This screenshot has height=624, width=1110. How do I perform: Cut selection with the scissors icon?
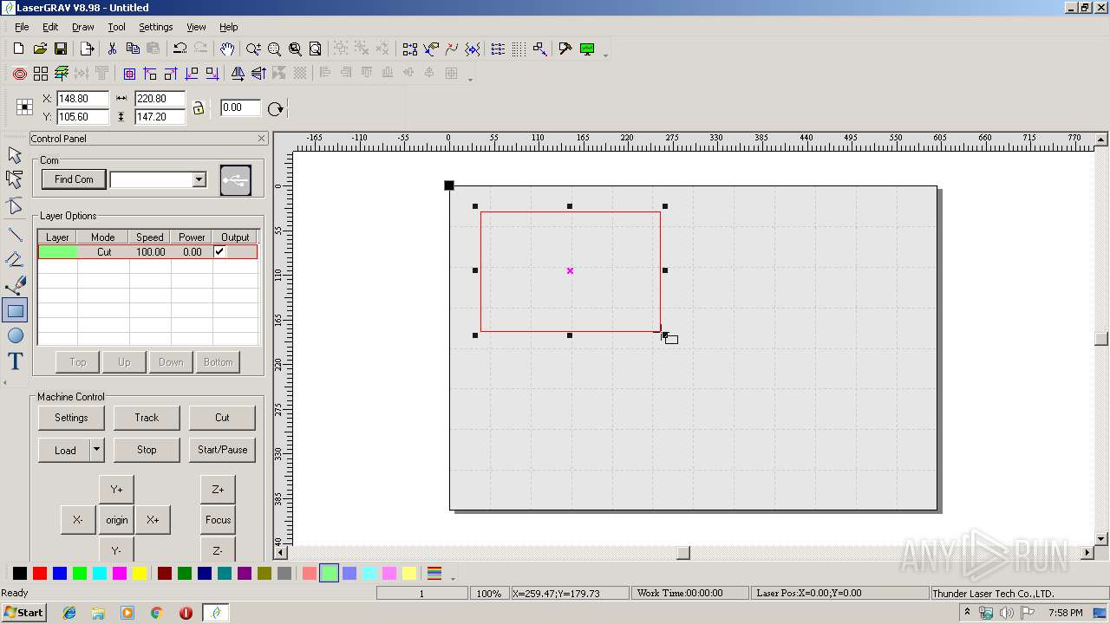[x=112, y=49]
